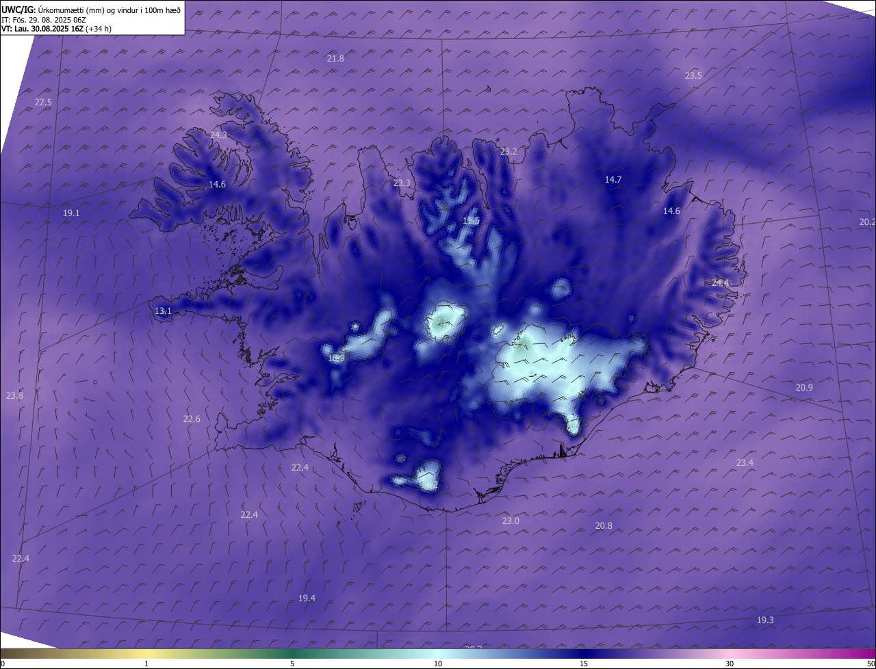
Task: Click the 20.2 value label
Action: pyautogui.click(x=867, y=222)
